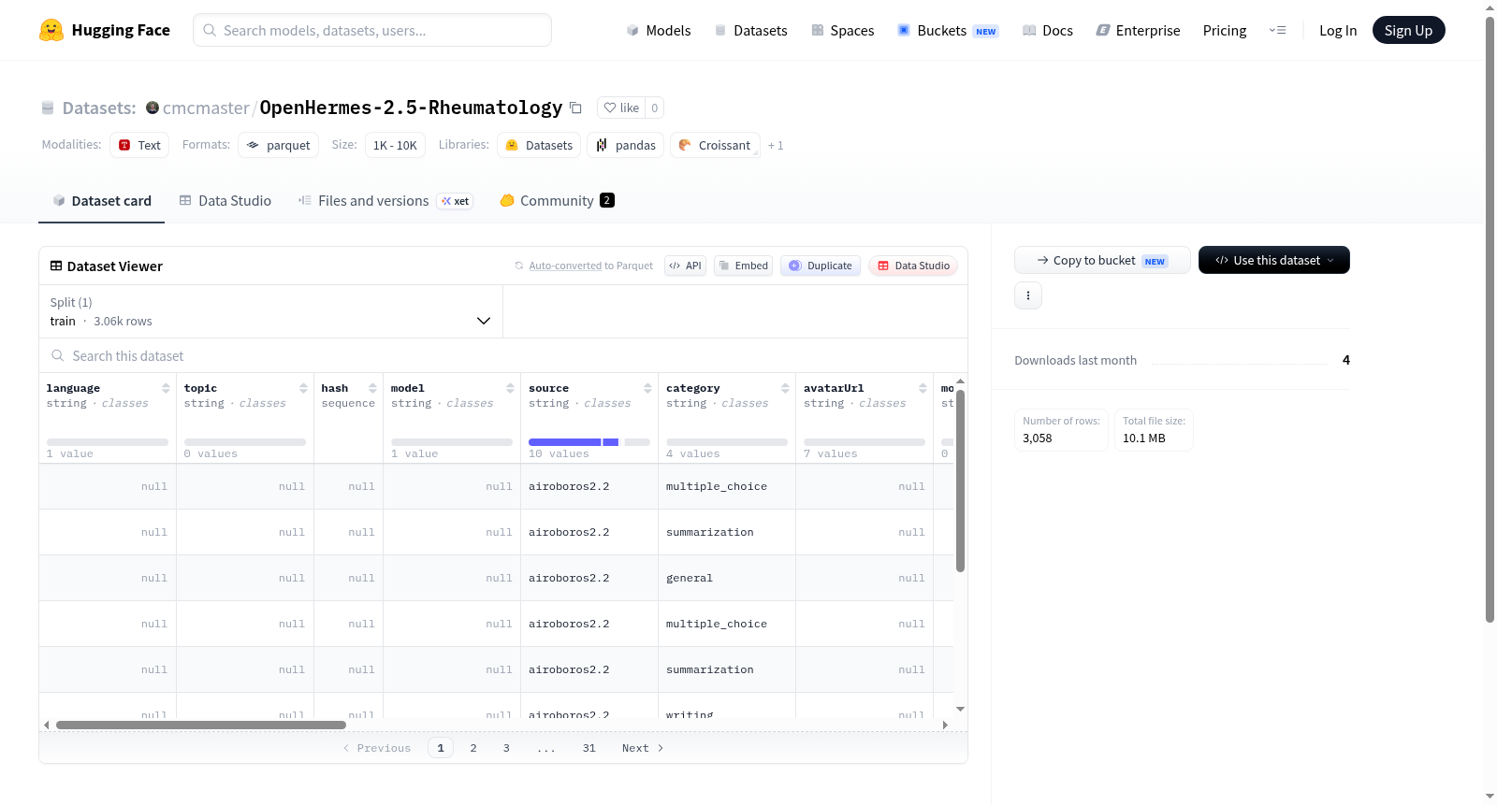
Task: Jump to page 31 of results
Action: tap(589, 748)
